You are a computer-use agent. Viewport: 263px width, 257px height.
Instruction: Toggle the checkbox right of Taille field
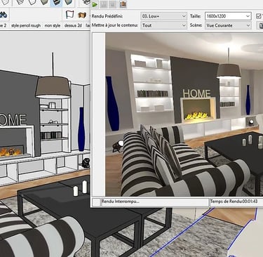click(x=258, y=16)
